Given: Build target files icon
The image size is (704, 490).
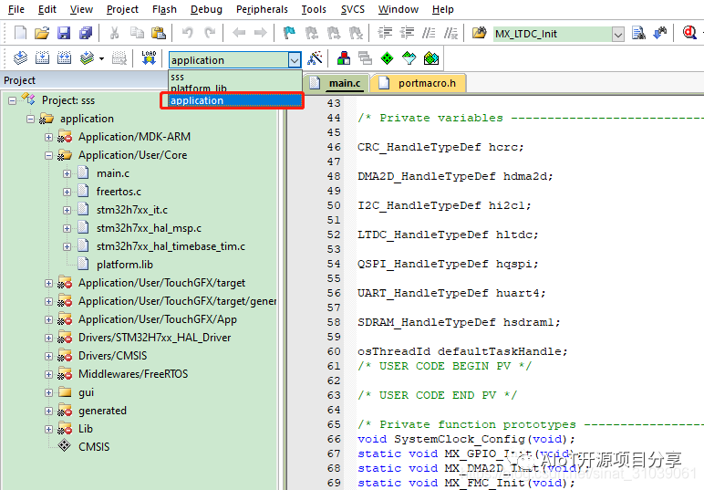Looking at the screenshot, I should tap(42, 58).
